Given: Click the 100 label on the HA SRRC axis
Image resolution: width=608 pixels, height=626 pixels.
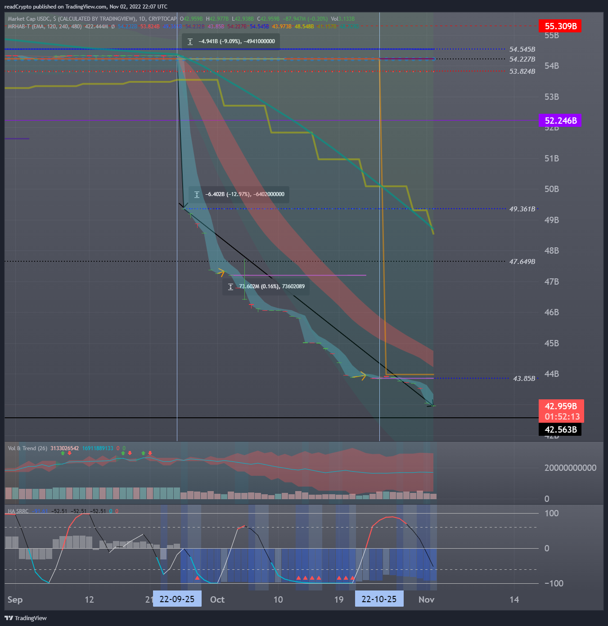Looking at the screenshot, I should point(551,513).
